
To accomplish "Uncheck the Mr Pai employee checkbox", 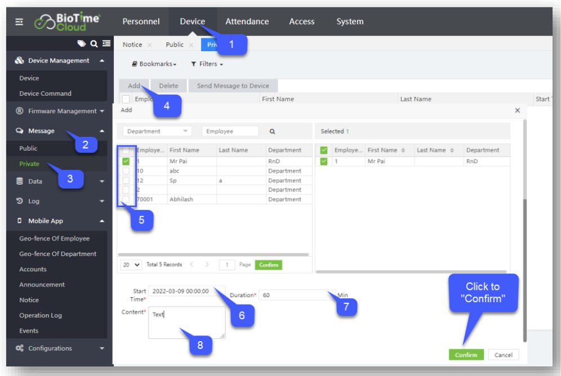I will tap(126, 161).
